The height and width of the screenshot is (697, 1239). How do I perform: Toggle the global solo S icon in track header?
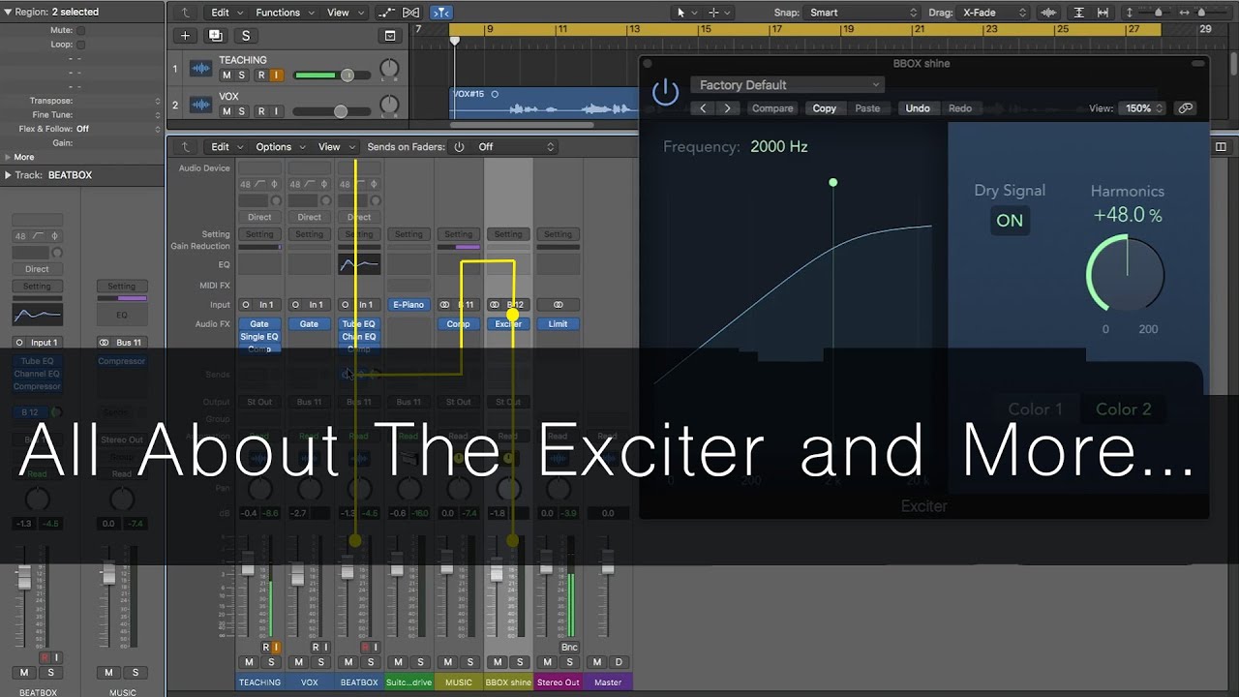point(246,36)
